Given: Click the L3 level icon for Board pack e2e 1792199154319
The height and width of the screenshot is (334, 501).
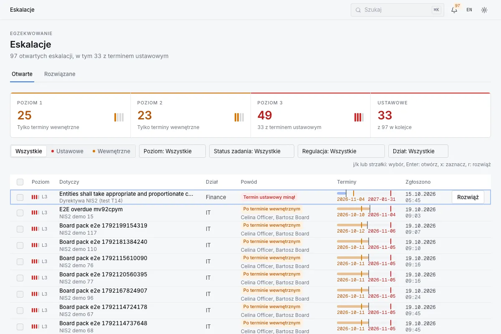Looking at the screenshot, I should (35, 229).
